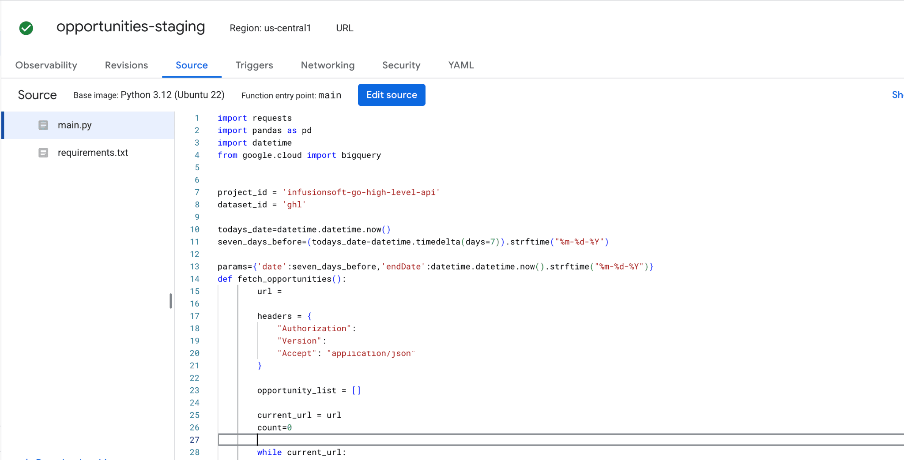This screenshot has height=460, width=904.
Task: Open the Triggers tab
Action: [254, 65]
